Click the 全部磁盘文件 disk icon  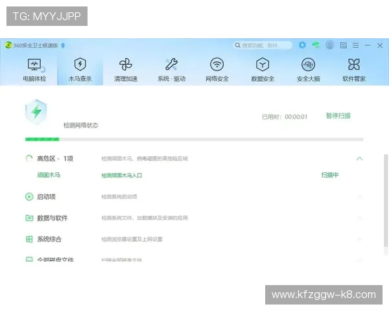[29, 259]
